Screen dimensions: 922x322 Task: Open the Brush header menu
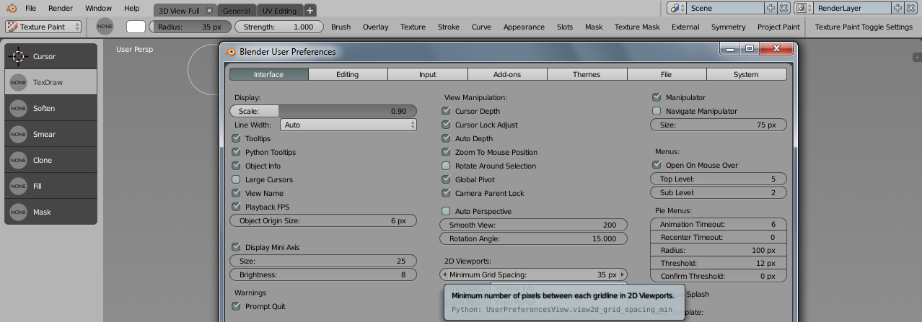click(341, 27)
